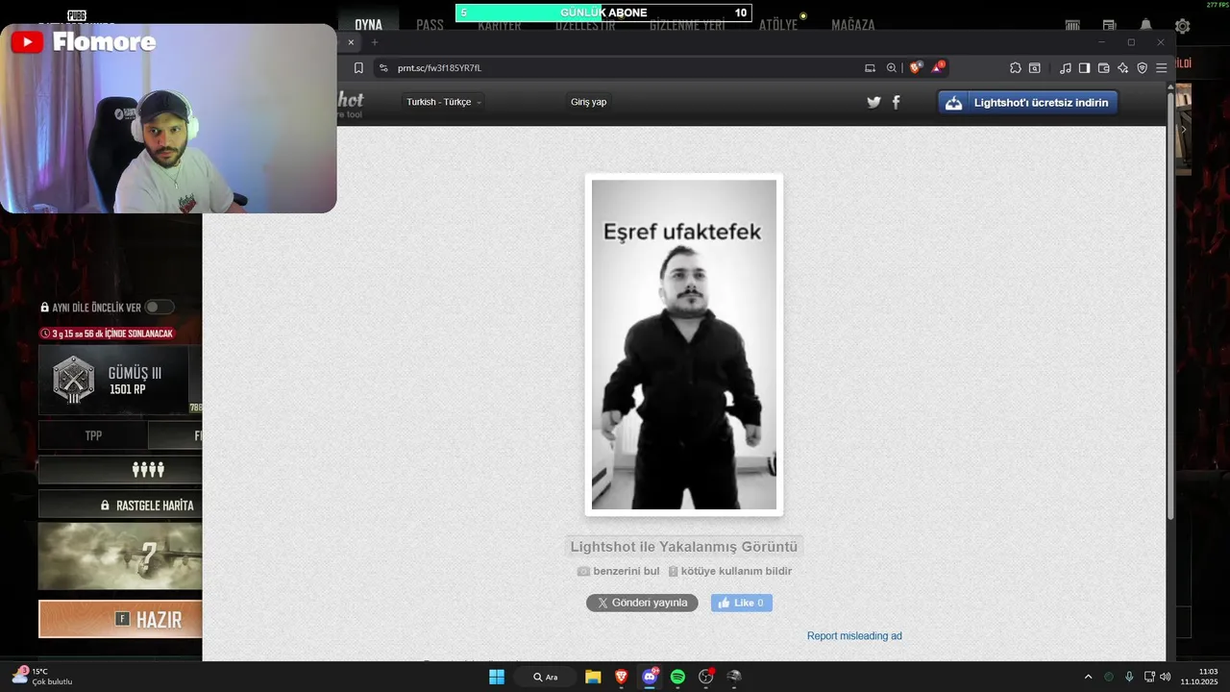Open the Windows Start menu
Image resolution: width=1230 pixels, height=692 pixels.
click(x=497, y=677)
